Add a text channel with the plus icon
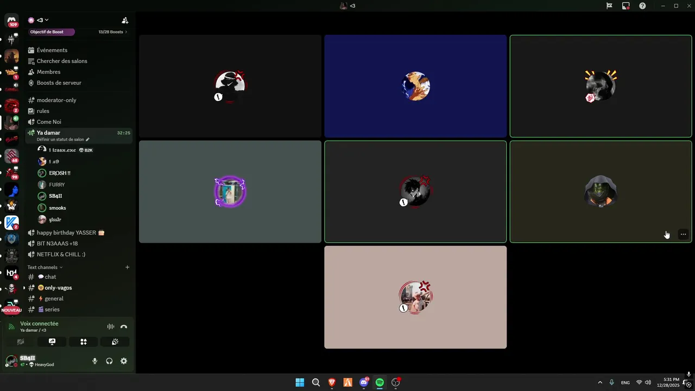The height and width of the screenshot is (391, 695). (x=128, y=267)
